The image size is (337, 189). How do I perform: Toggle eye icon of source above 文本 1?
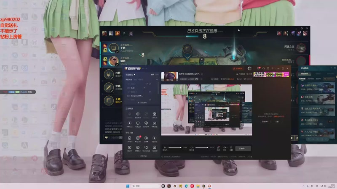pyautogui.click(x=150, y=84)
